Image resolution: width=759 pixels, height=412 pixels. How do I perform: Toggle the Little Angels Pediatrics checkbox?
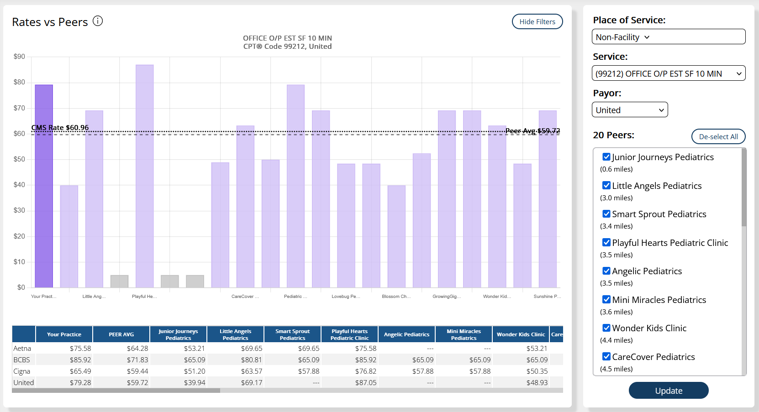606,186
